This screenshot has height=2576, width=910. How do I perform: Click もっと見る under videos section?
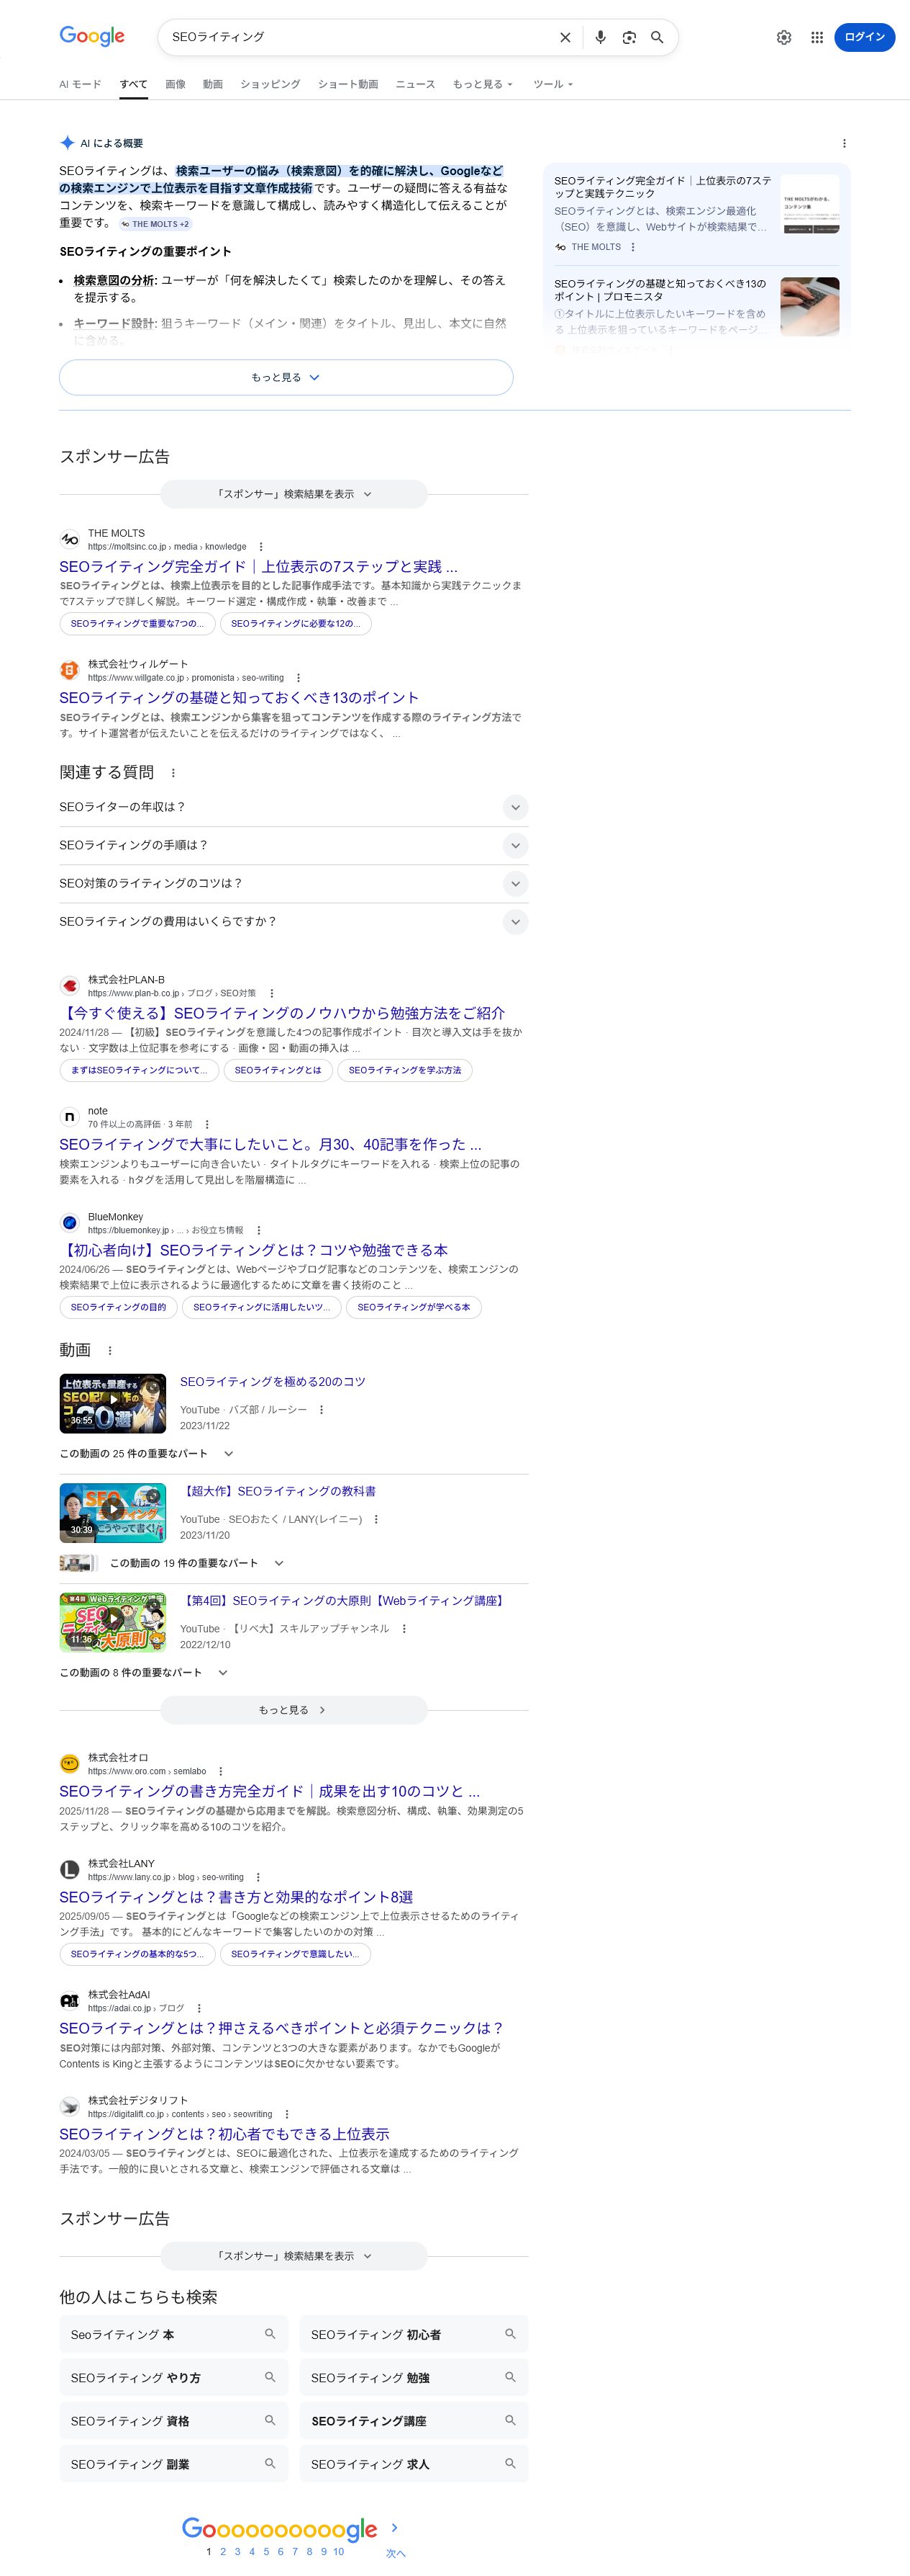tap(294, 1711)
